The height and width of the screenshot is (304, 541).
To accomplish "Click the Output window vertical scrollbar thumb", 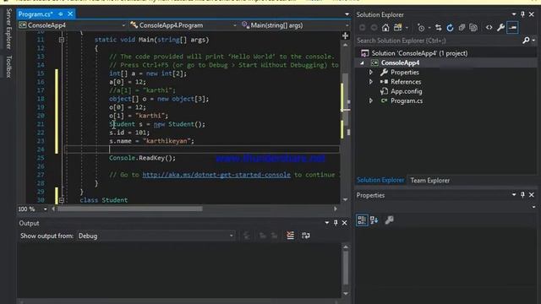I will (346, 268).
